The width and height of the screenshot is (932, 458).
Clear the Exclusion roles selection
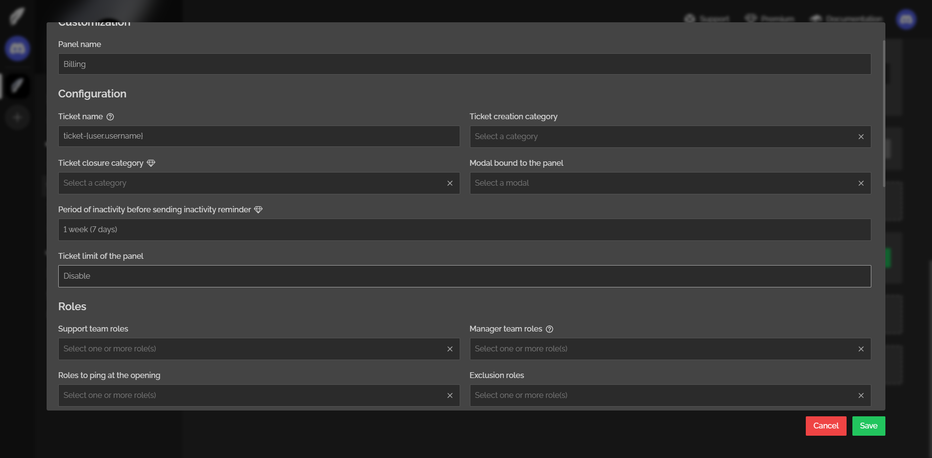(x=861, y=395)
